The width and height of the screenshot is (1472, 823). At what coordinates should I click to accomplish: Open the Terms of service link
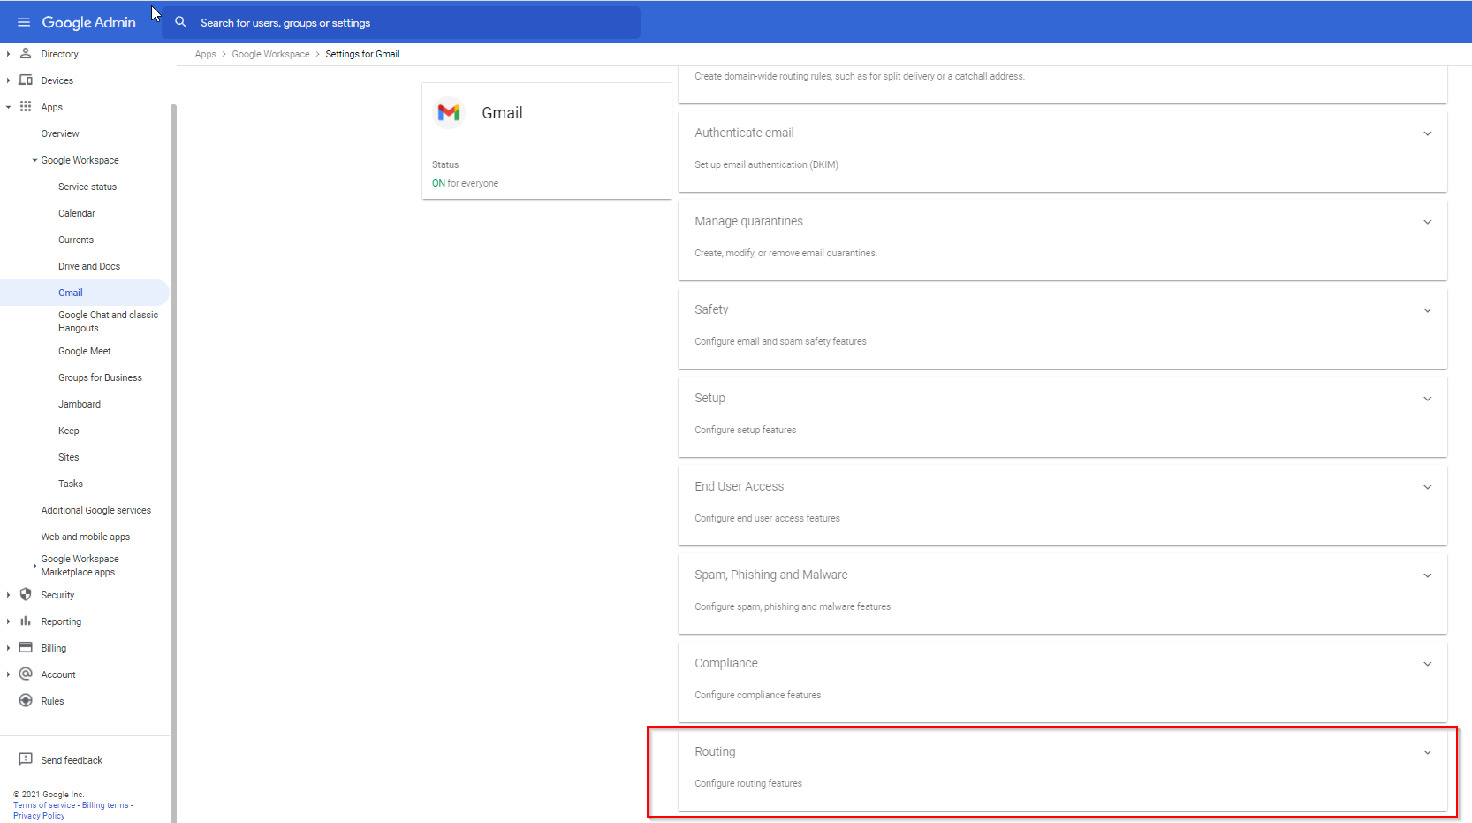coord(44,805)
